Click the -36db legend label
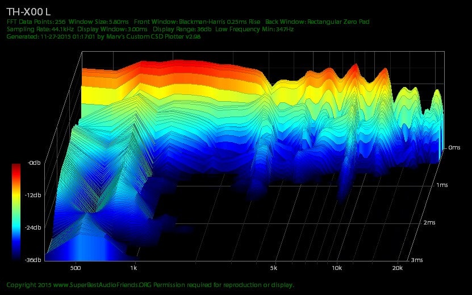 (33, 260)
